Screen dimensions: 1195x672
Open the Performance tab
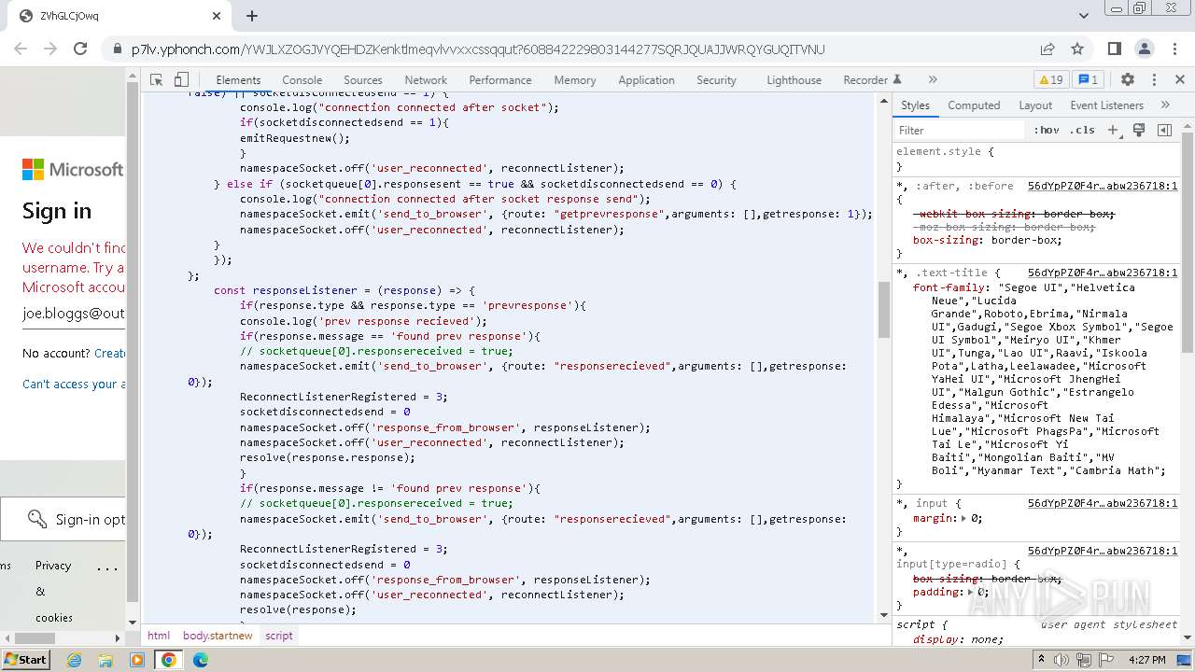coord(500,80)
